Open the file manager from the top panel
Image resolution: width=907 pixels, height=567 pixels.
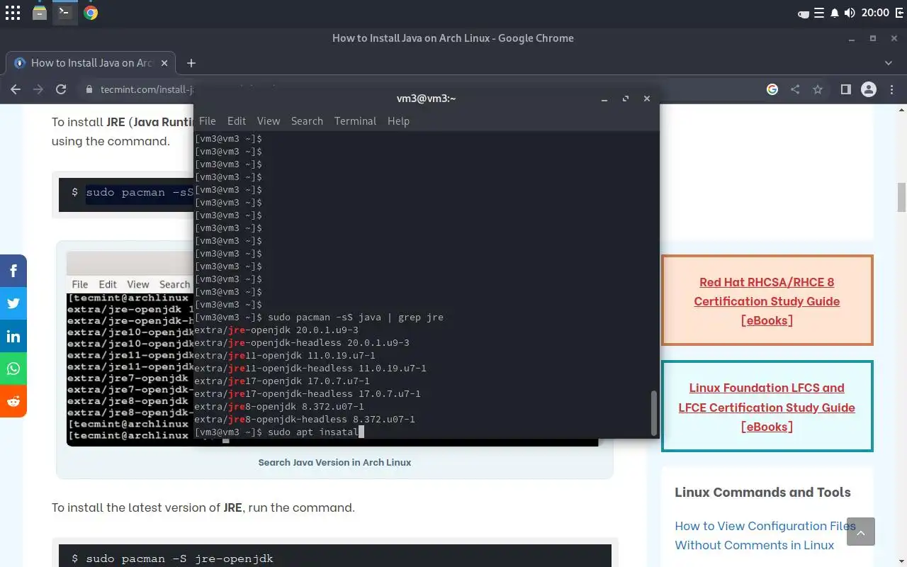pos(40,13)
